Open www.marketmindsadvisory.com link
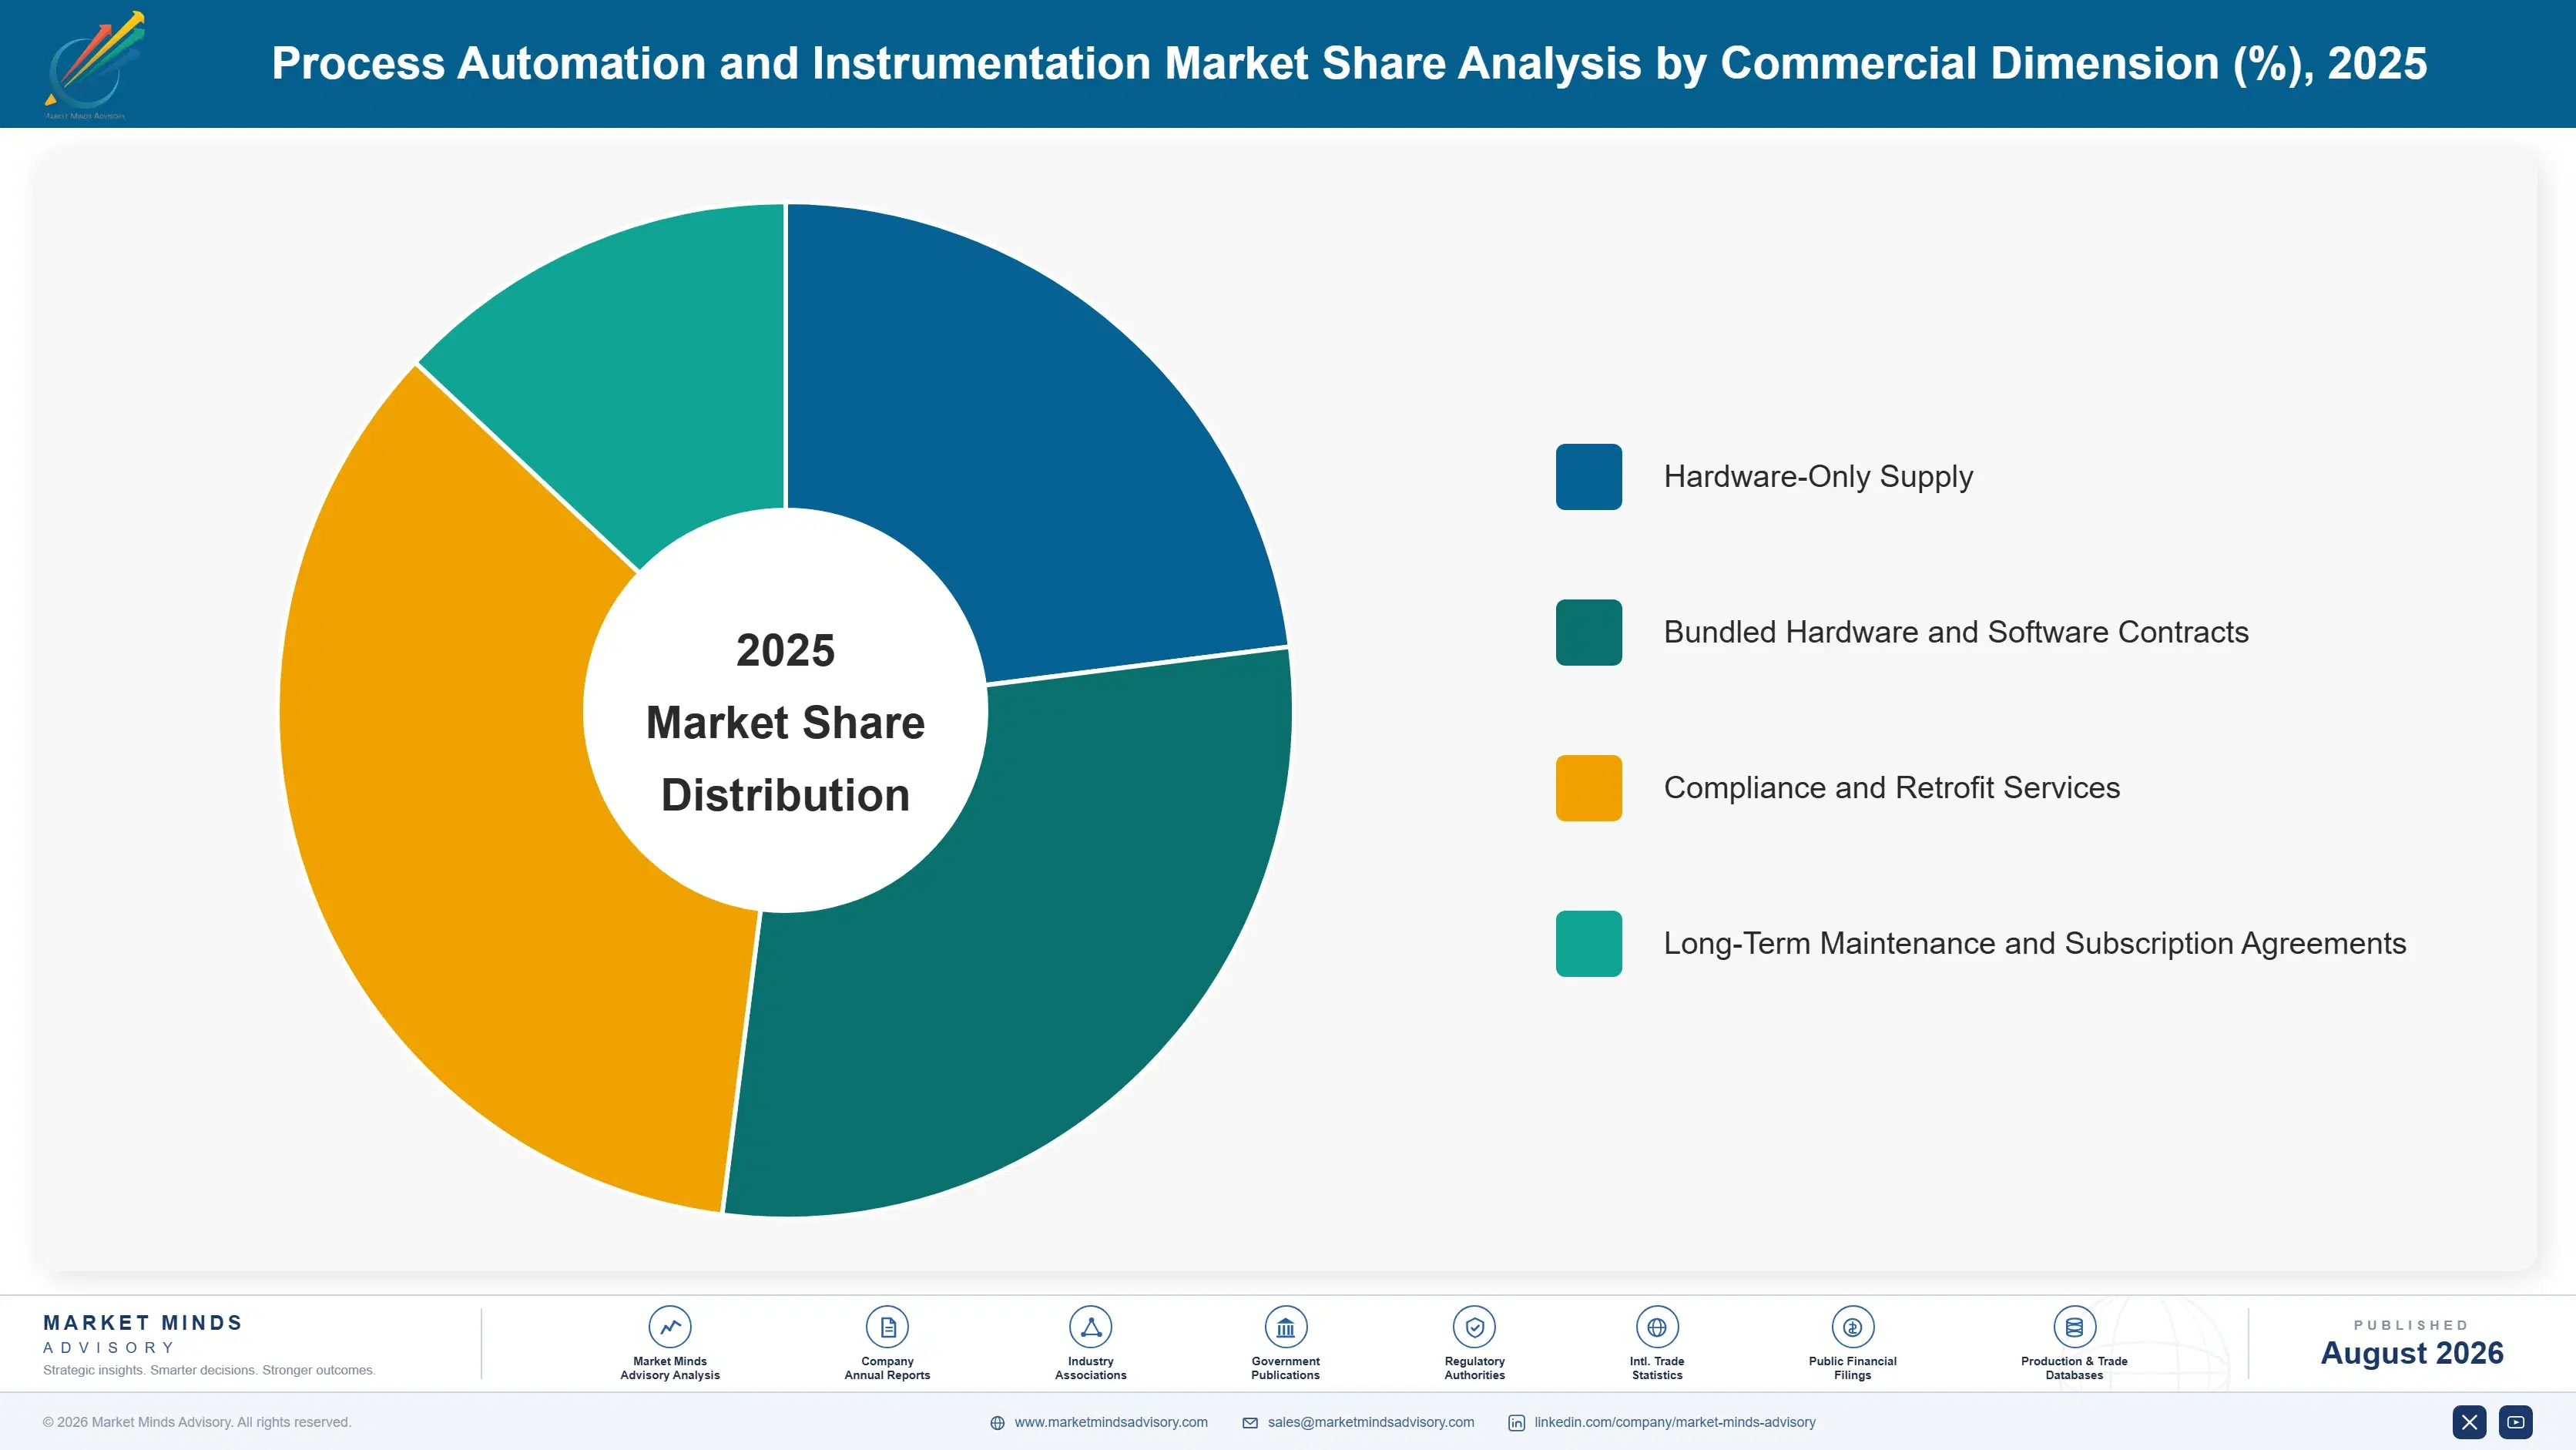The height and width of the screenshot is (1450, 2576). point(1111,1422)
